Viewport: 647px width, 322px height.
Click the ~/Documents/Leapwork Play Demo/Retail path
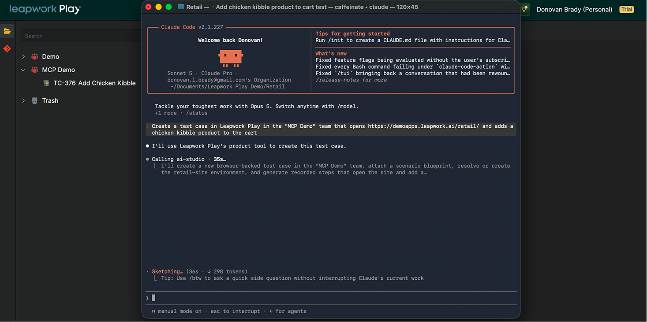pos(228,86)
